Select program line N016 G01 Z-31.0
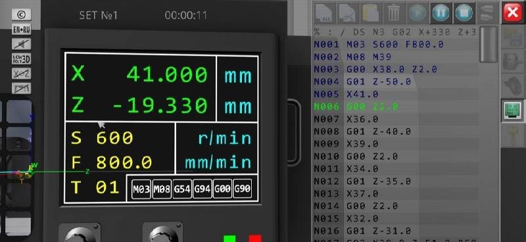Image resolution: width=526 pixels, height=242 pixels. tap(396, 231)
